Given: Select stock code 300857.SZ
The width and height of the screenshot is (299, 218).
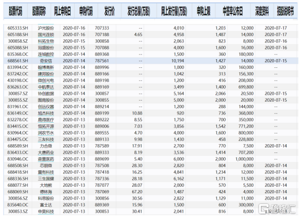Looking at the screenshot, I should [18, 94].
